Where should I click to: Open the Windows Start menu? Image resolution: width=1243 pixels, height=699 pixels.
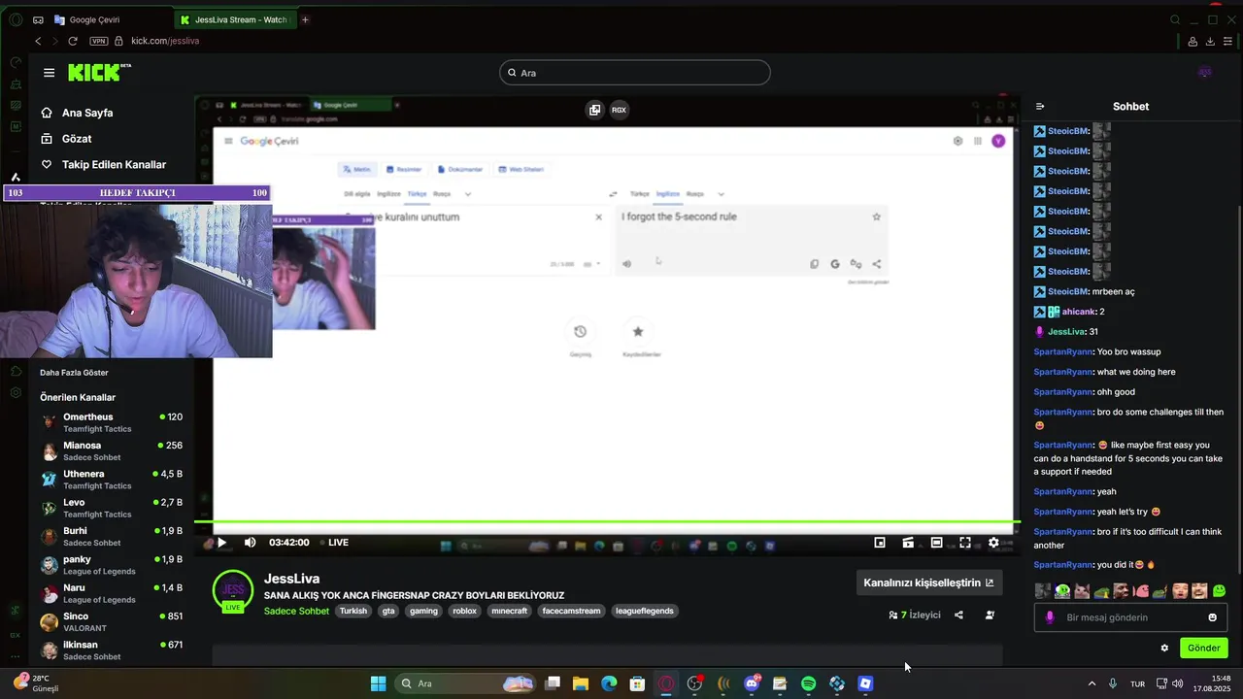pyautogui.click(x=378, y=683)
